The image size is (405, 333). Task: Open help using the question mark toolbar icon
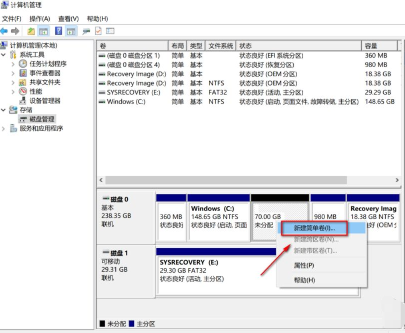click(x=58, y=31)
